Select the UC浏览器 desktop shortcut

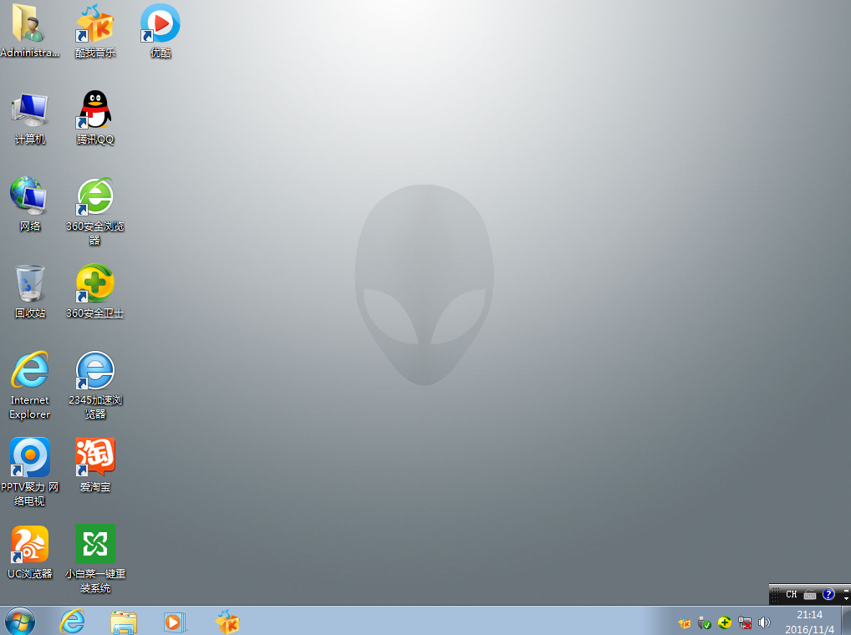(x=30, y=552)
